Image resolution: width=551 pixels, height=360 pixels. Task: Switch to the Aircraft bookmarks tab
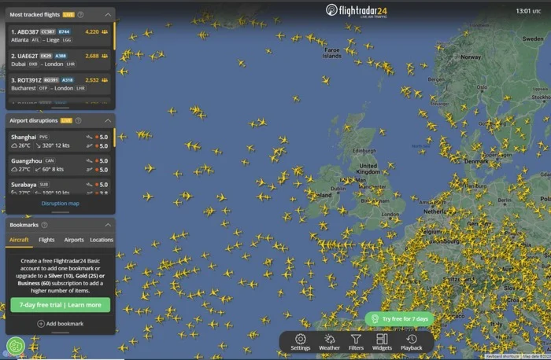(x=19, y=240)
